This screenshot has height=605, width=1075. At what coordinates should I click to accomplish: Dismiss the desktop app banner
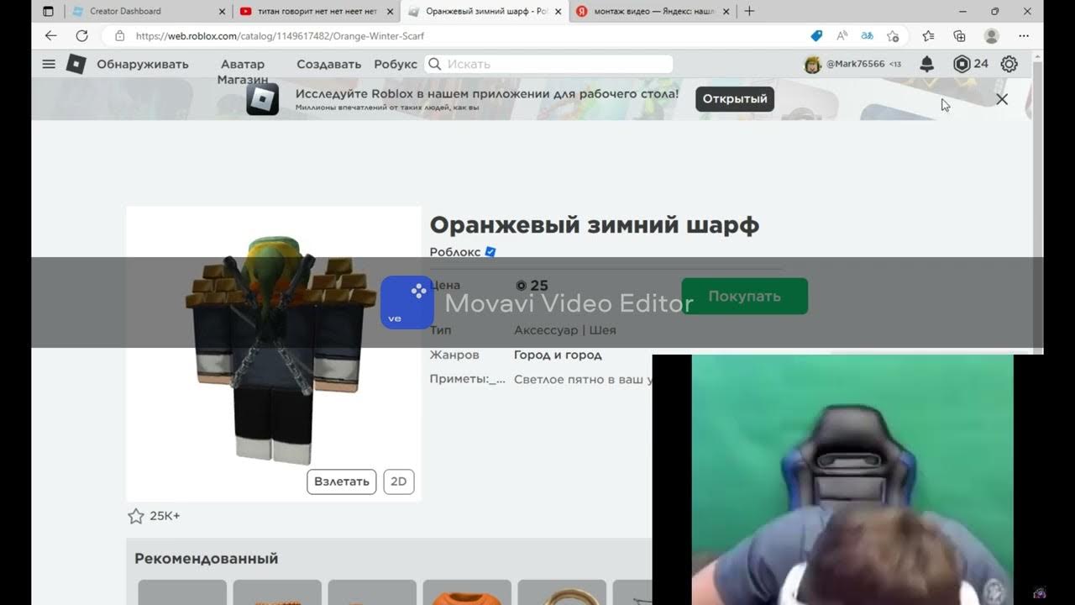tap(1002, 99)
